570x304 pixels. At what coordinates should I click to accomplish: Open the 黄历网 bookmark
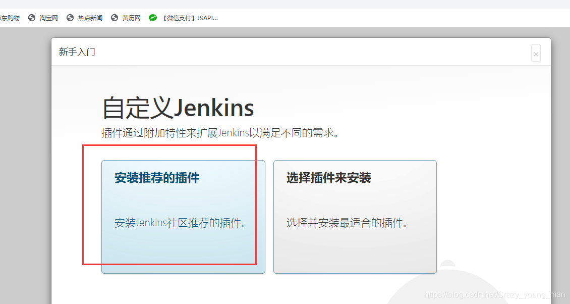point(126,18)
